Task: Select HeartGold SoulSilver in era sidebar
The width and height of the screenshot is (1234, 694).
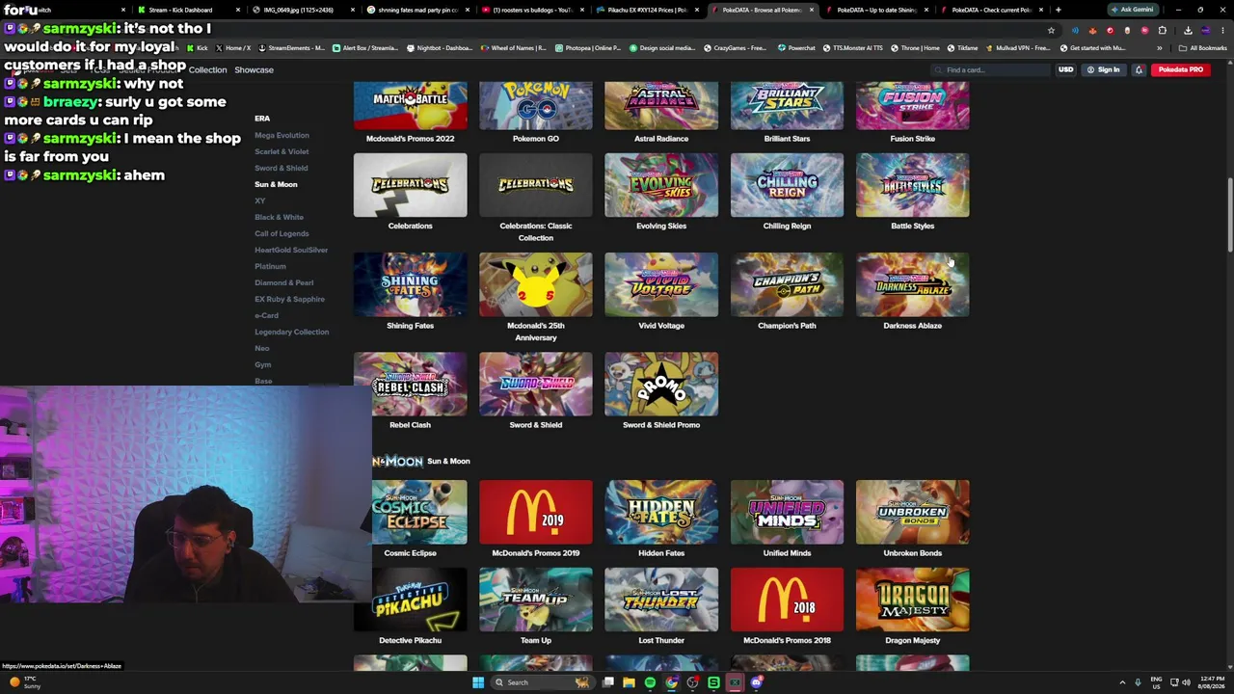Action: 291,250
